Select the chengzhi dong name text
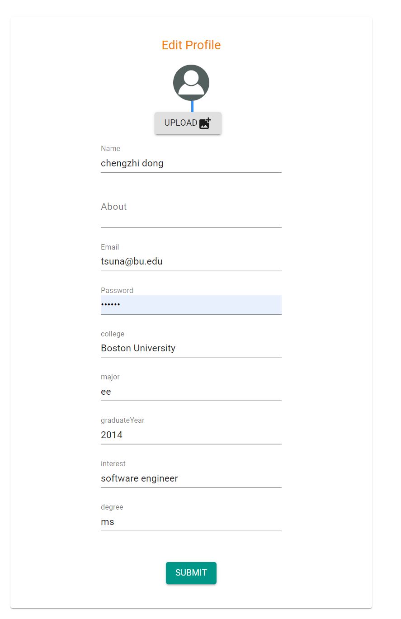Screen dimensions: 401x619 point(132,163)
